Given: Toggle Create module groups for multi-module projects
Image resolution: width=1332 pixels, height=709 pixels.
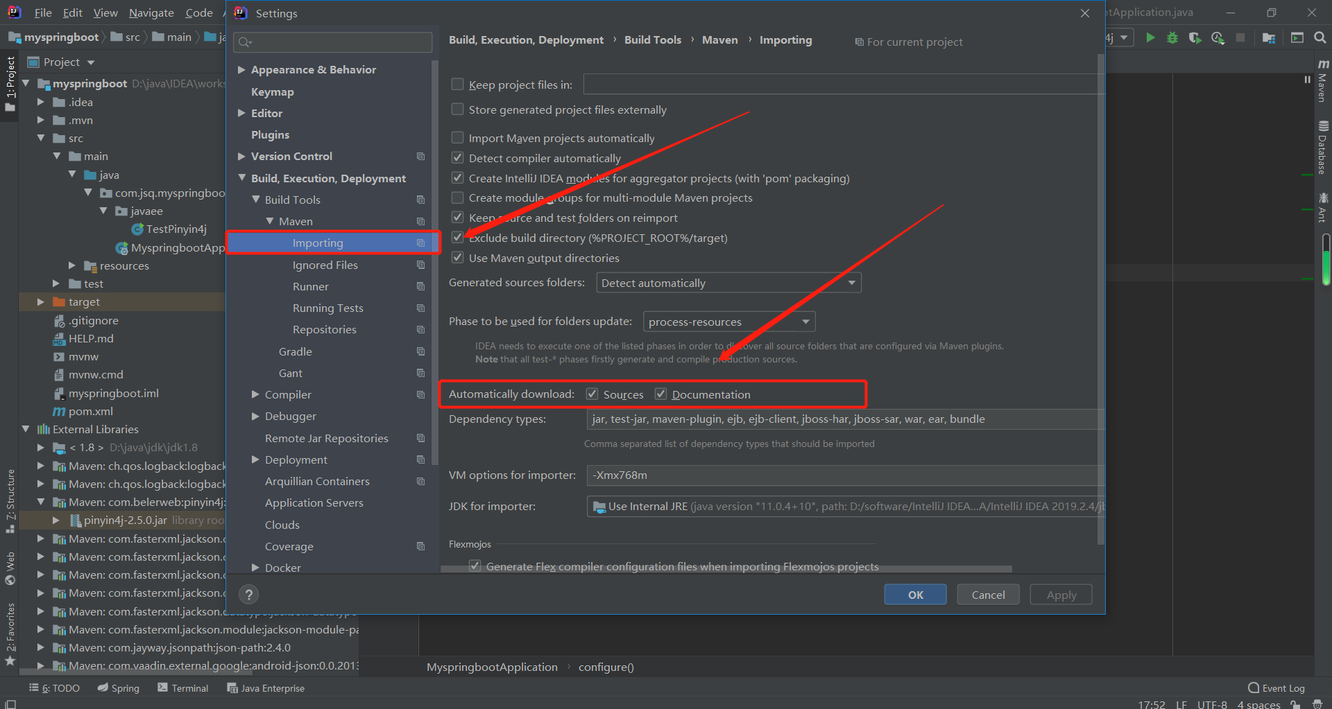Looking at the screenshot, I should (x=457, y=198).
